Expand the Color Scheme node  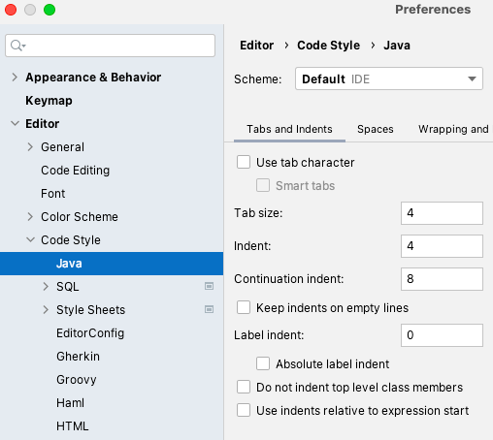pyautogui.click(x=30, y=217)
